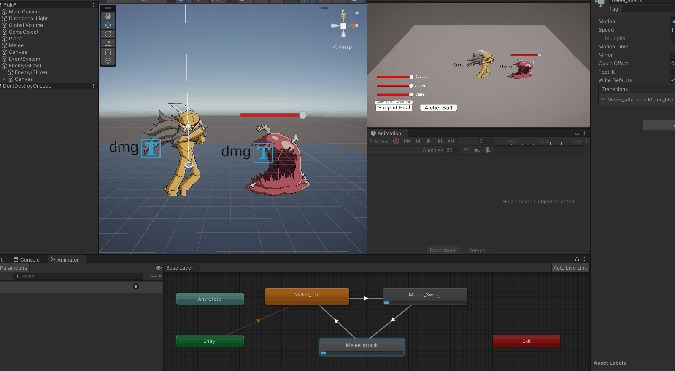Switch to Curves view
Viewport: 675px width, 371px height.
[477, 251]
